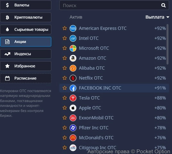This screenshot has height=154, width=172.
Task: Pick Amazon OTC asset name
Action: (92, 58)
